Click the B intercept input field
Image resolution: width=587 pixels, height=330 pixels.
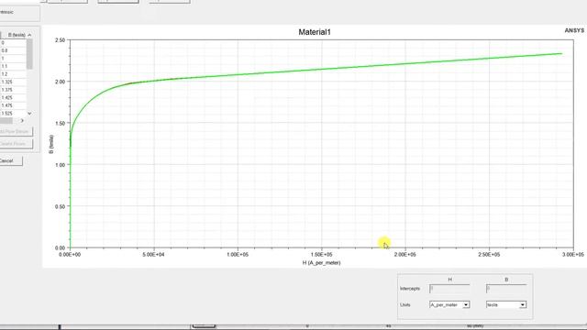(506, 289)
